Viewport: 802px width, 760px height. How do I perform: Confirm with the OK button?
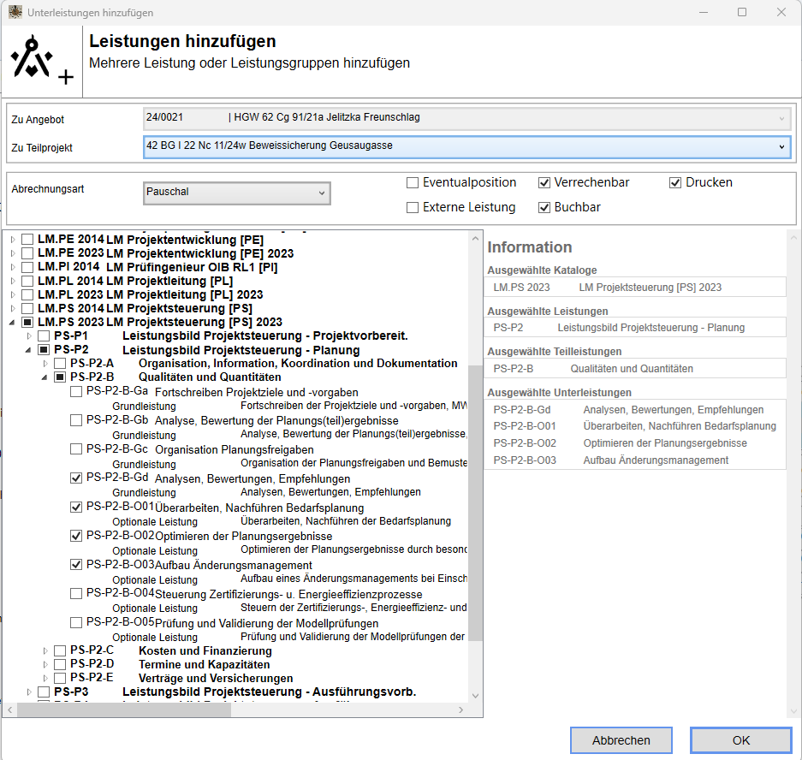pos(740,740)
